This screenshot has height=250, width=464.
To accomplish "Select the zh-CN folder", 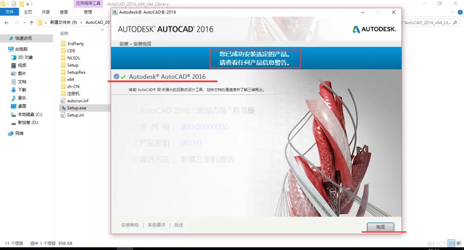I will (73, 86).
